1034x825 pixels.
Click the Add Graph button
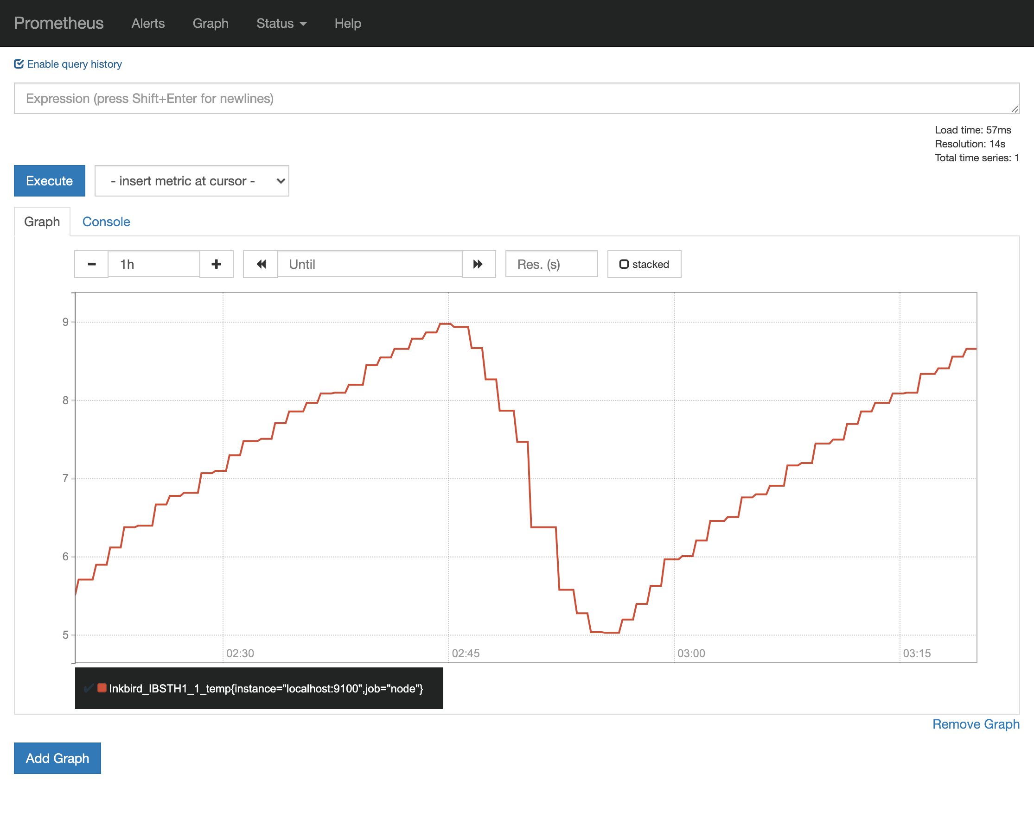57,758
